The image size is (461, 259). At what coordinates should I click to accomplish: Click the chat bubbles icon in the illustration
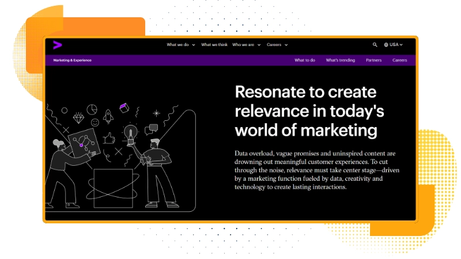pos(152,128)
